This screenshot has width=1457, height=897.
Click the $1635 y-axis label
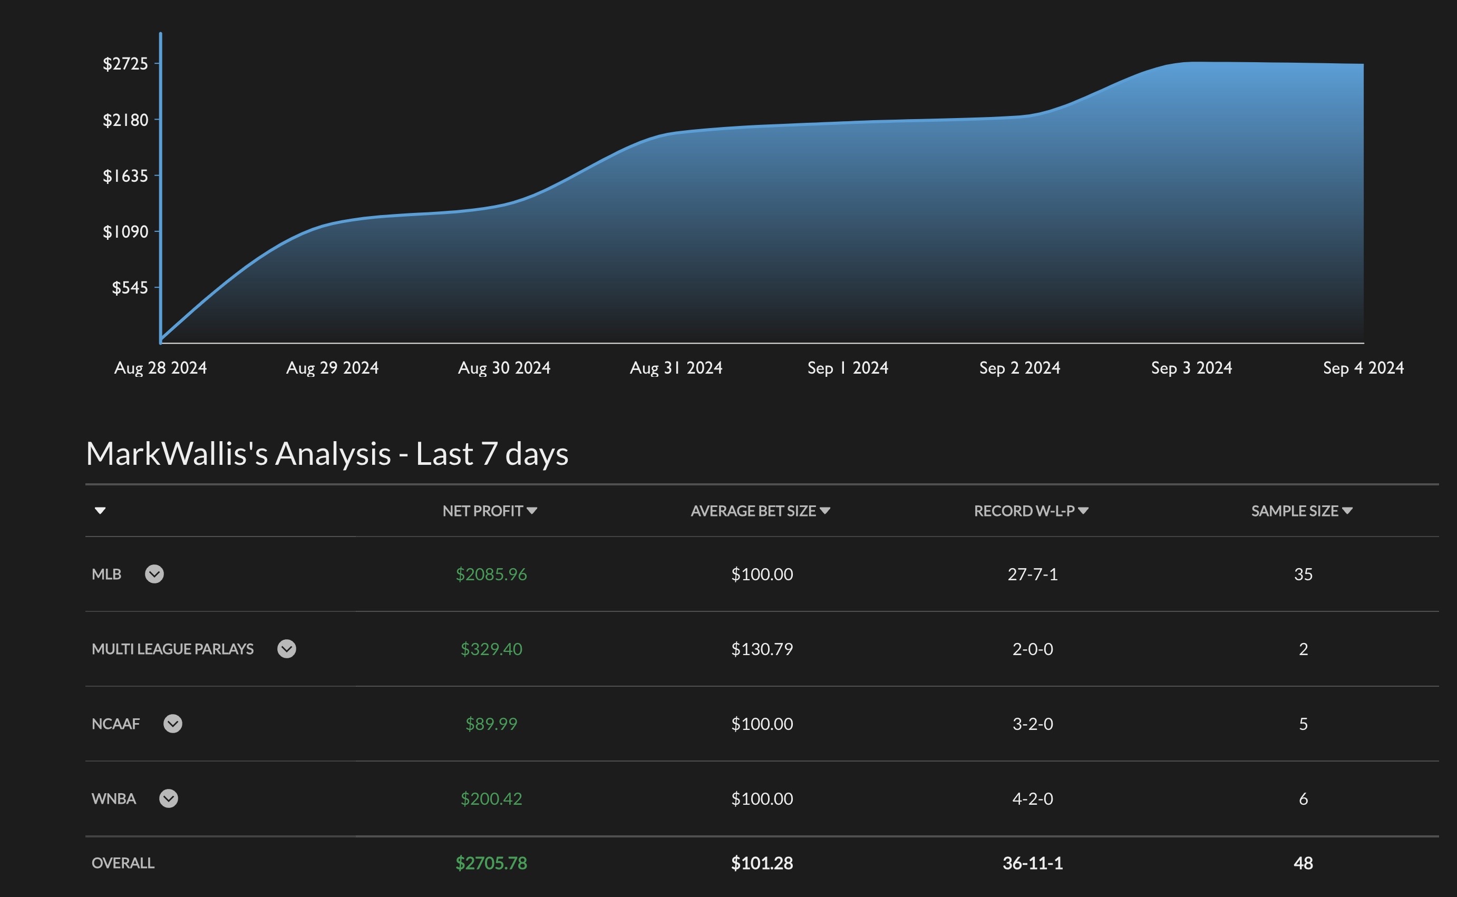[x=125, y=175]
